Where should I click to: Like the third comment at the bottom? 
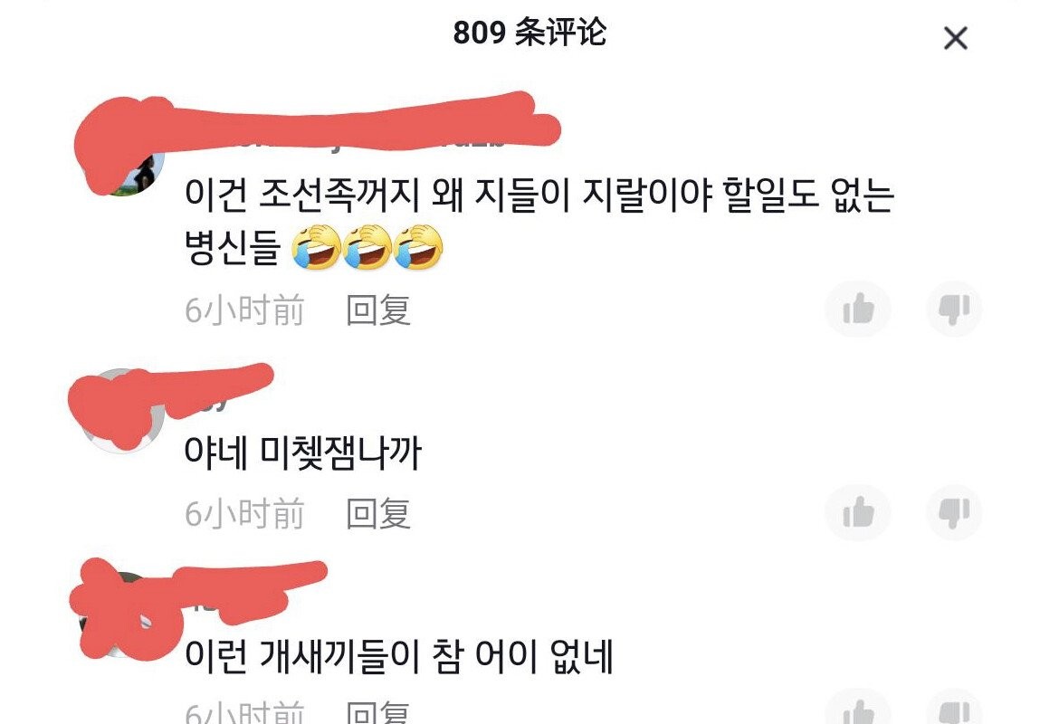pos(858,710)
